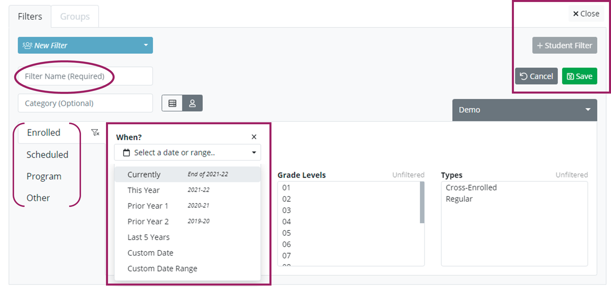
Task: Click the Category optional input field
Action: pos(85,103)
